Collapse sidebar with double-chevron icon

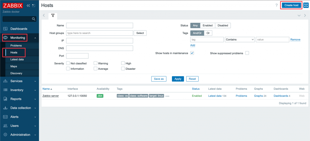28,5
